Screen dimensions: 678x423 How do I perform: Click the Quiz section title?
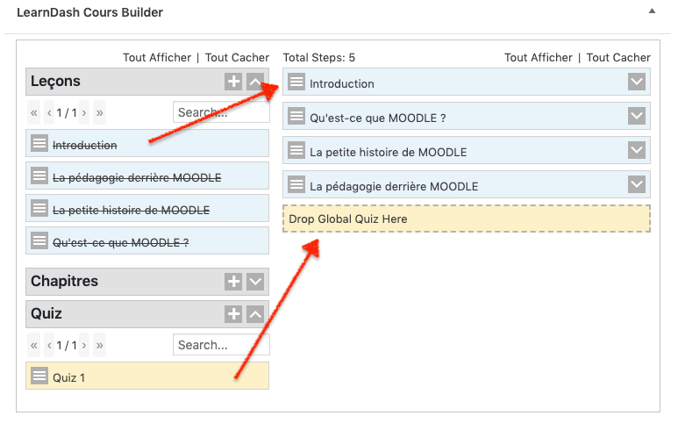click(46, 313)
